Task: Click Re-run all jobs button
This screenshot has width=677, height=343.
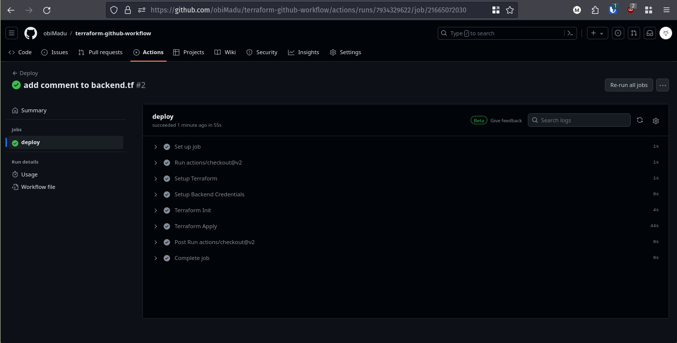Action: click(629, 85)
